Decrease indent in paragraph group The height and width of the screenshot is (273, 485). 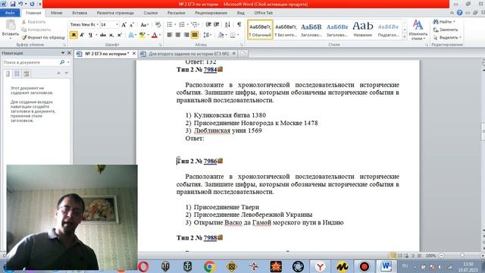tap(208, 24)
